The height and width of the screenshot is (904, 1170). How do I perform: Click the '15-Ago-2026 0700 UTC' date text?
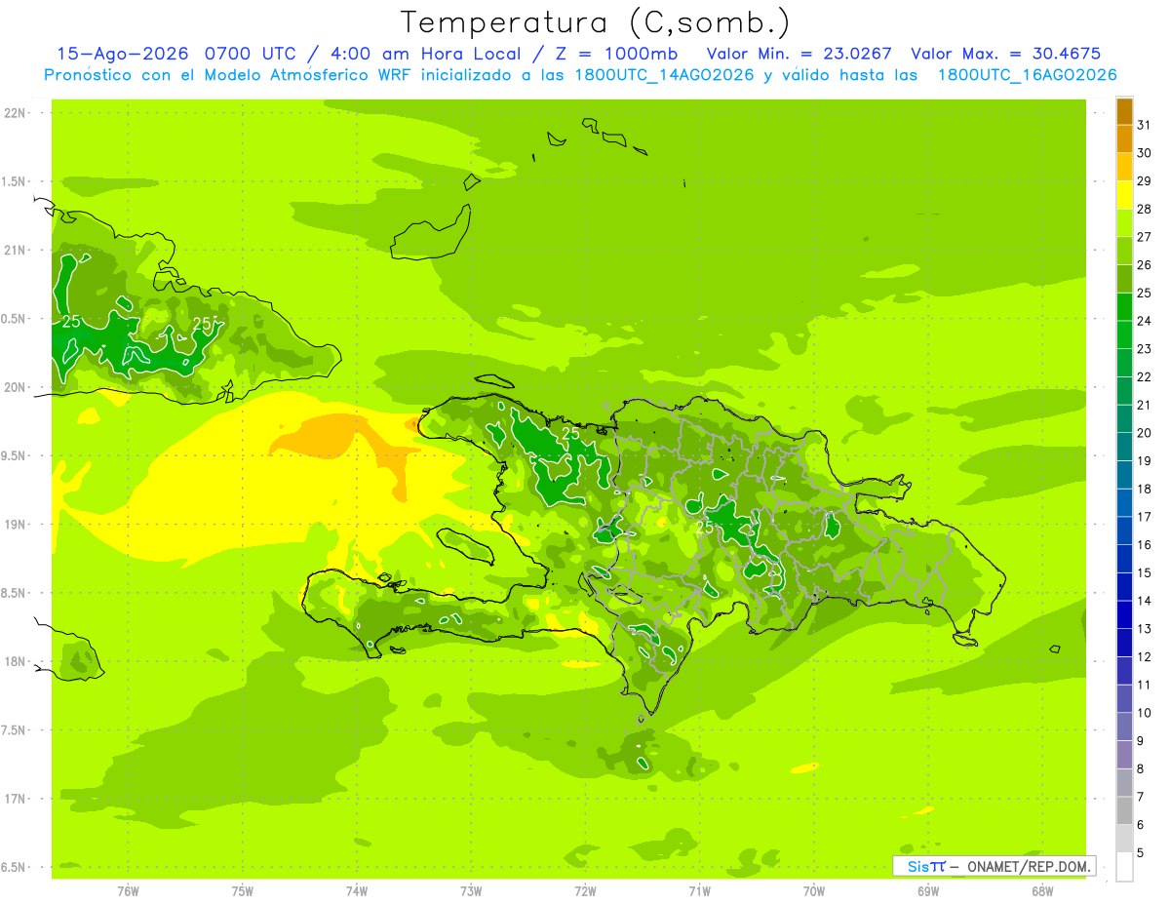[169, 54]
